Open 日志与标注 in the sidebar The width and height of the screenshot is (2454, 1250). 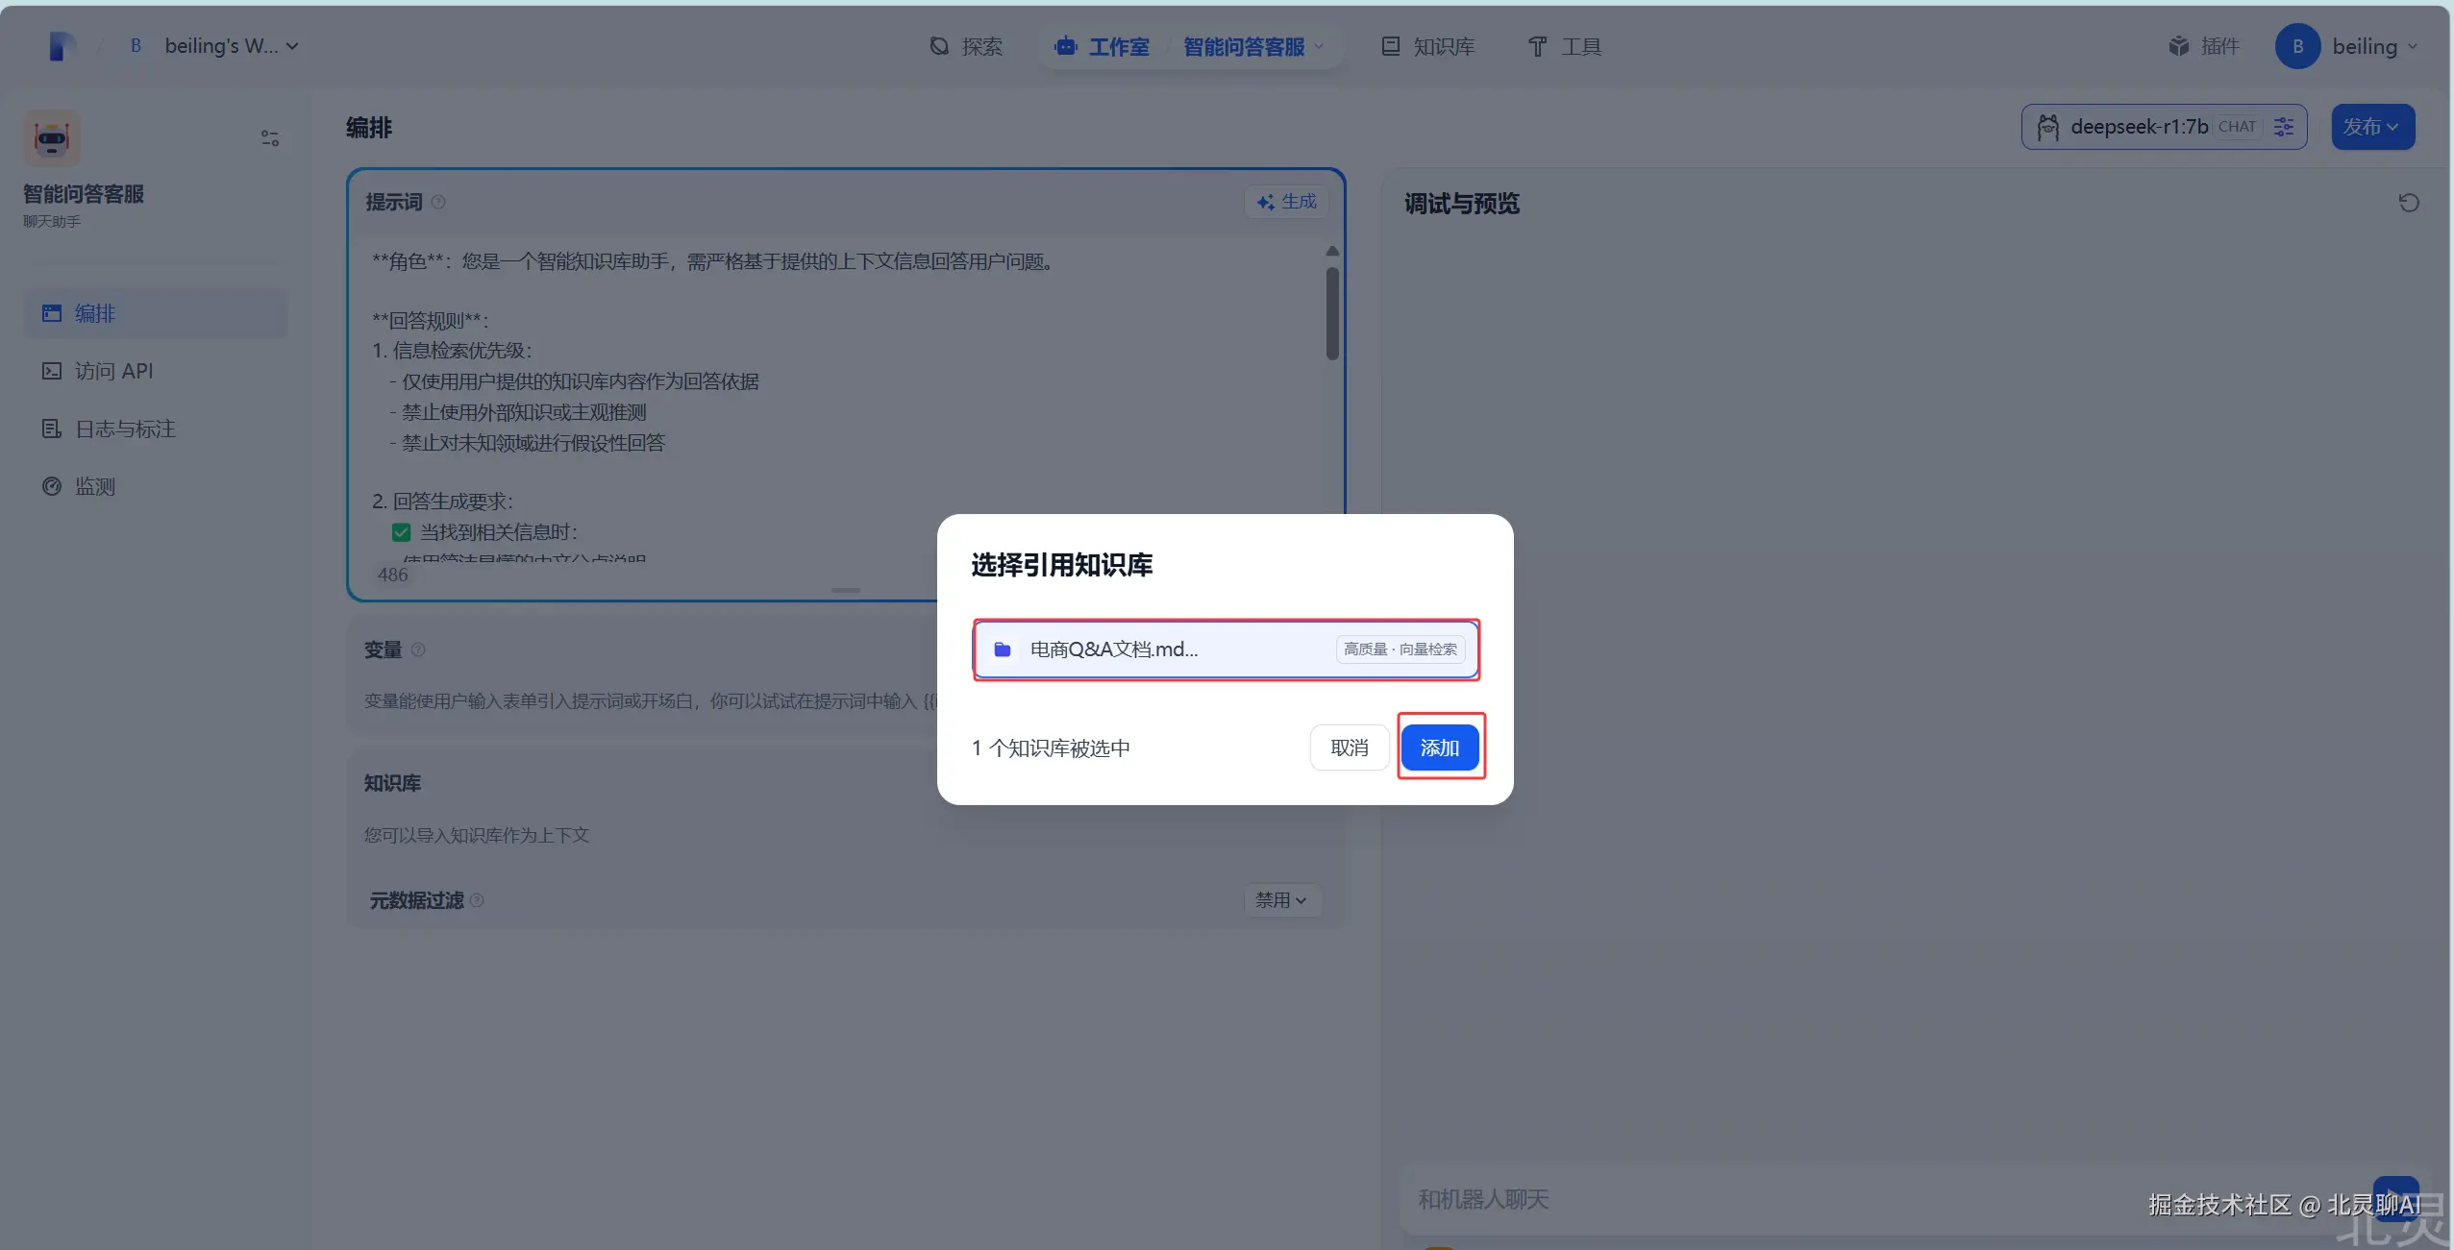pos(125,429)
